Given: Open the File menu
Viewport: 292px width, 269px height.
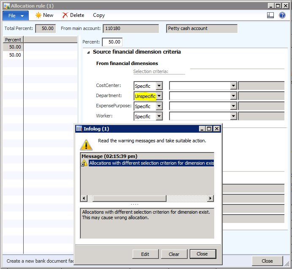Looking at the screenshot, I should pos(16,15).
